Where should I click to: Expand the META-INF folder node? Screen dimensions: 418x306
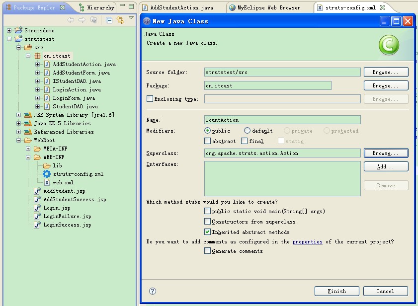pos(28,149)
